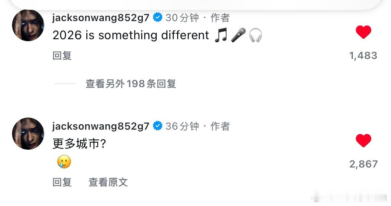The height and width of the screenshot is (206, 391).
Task: Expand 查看另外198条回复 to view more replies
Action: 132,84
